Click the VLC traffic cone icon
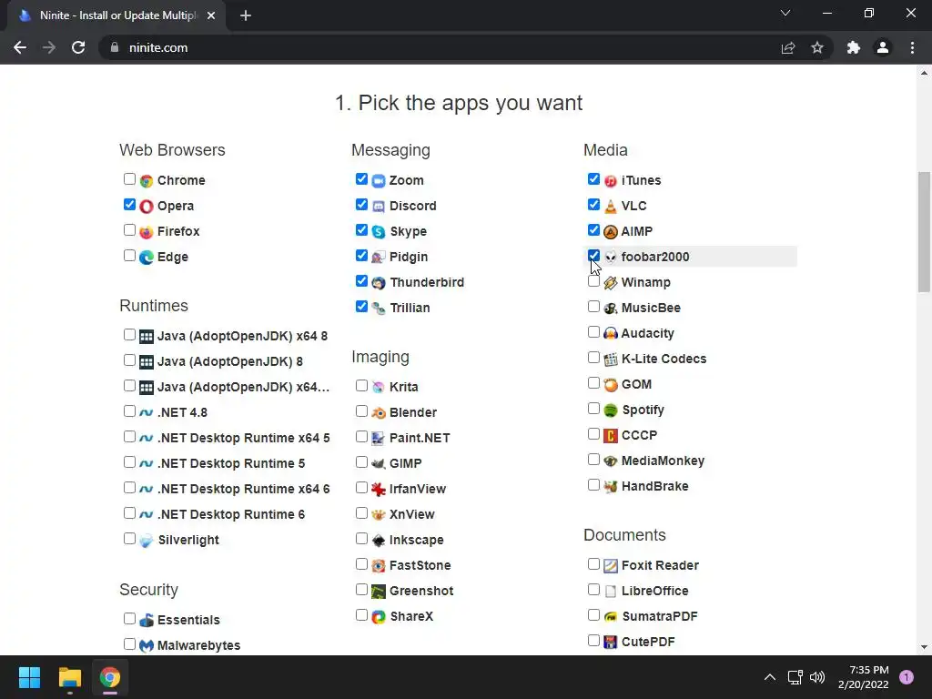Viewport: 932px width, 699px height. 611,207
